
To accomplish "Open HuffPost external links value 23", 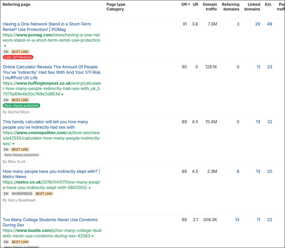I will pyautogui.click(x=270, y=67).
